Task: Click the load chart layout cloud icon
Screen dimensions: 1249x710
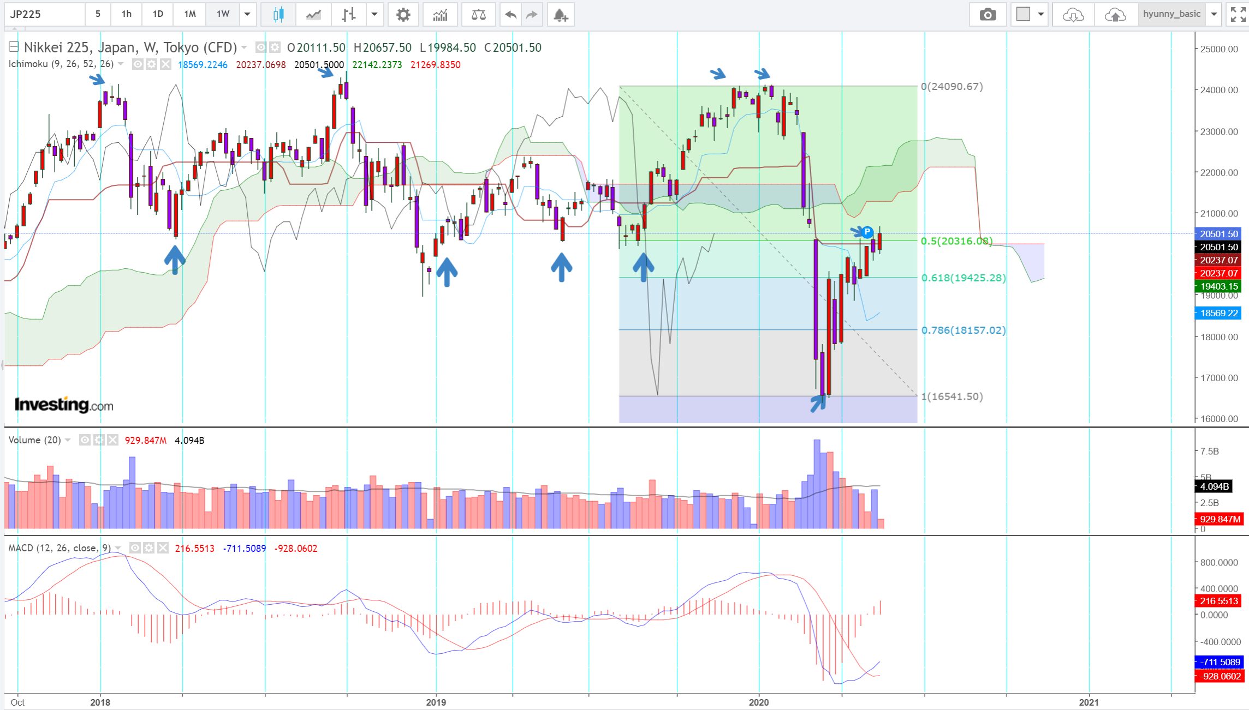Action: tap(1073, 15)
